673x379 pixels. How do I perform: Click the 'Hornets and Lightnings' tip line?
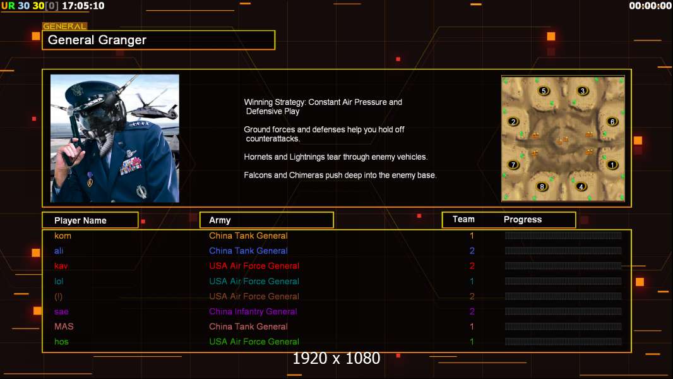click(x=336, y=157)
